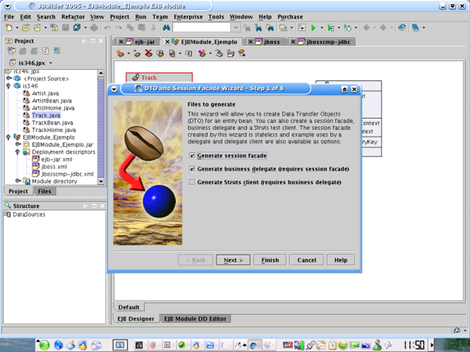
Task: Click the cut scissors icon in toolbar
Action: [x=153, y=28]
